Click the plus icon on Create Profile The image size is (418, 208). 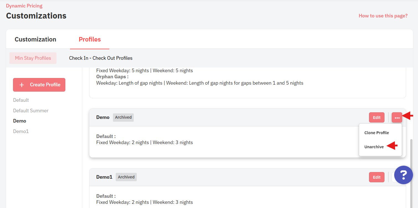(22, 85)
